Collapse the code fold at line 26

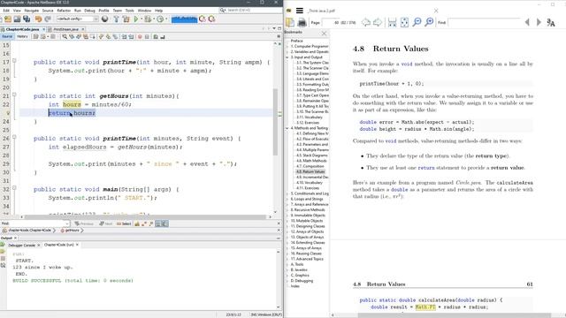(14, 137)
